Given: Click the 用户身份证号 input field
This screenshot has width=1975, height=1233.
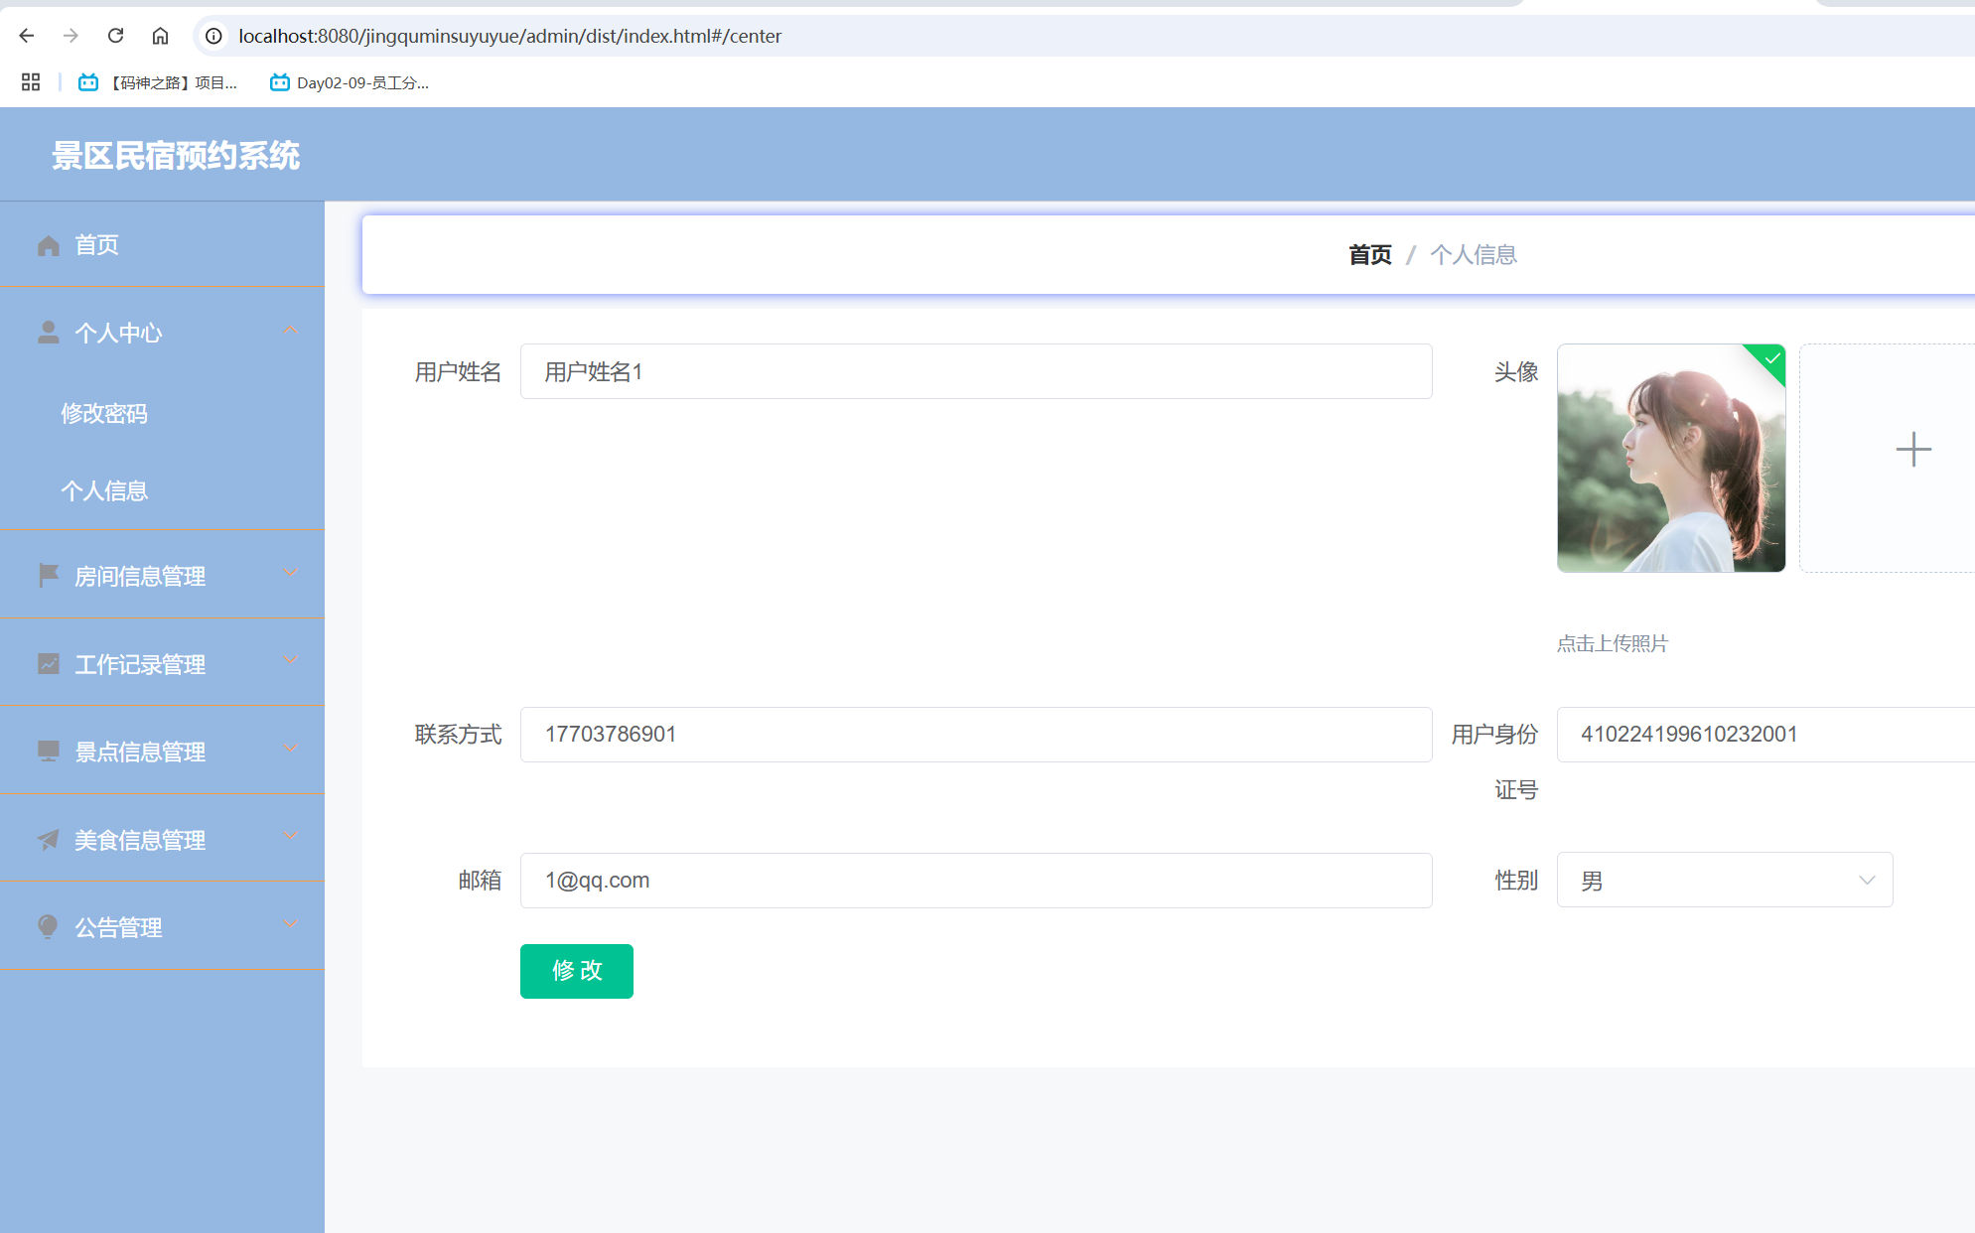Looking at the screenshot, I should coord(1765,735).
